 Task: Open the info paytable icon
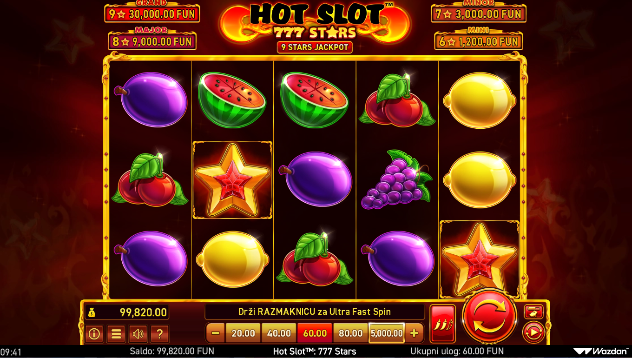click(94, 334)
